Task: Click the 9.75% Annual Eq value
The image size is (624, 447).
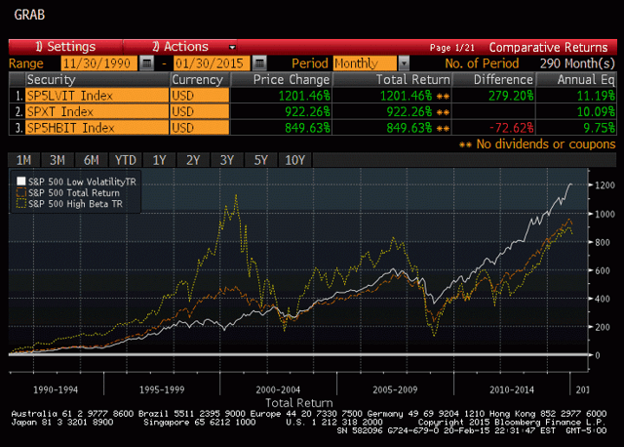Action: [599, 128]
